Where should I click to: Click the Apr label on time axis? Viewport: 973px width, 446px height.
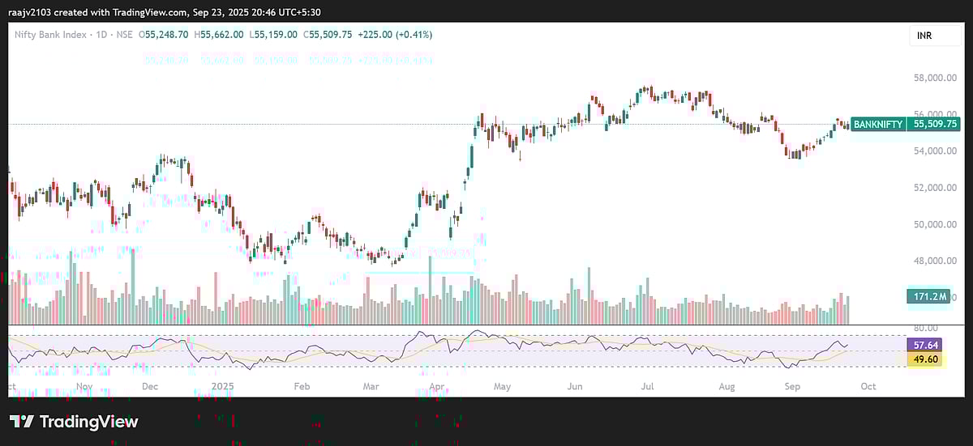(436, 387)
